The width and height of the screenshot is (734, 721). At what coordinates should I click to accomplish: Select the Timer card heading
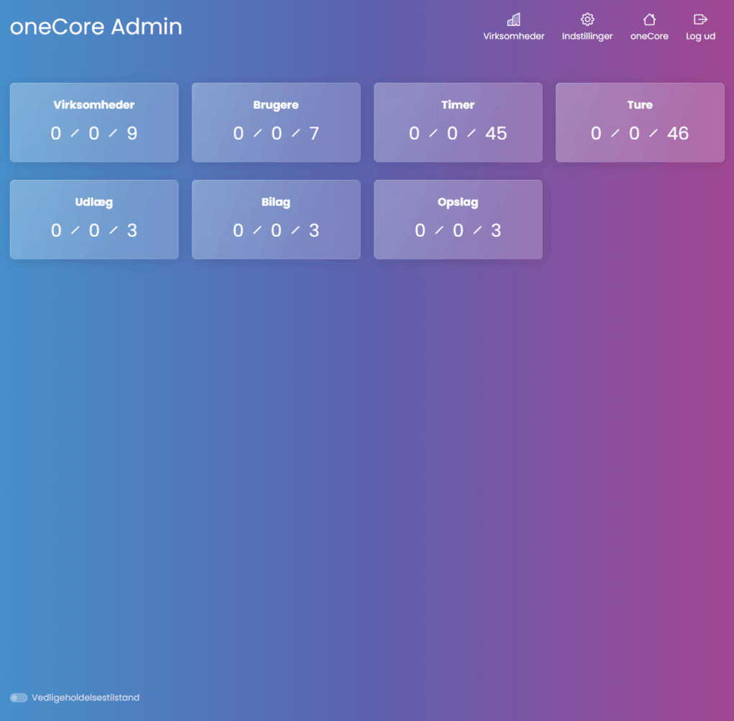pos(458,105)
